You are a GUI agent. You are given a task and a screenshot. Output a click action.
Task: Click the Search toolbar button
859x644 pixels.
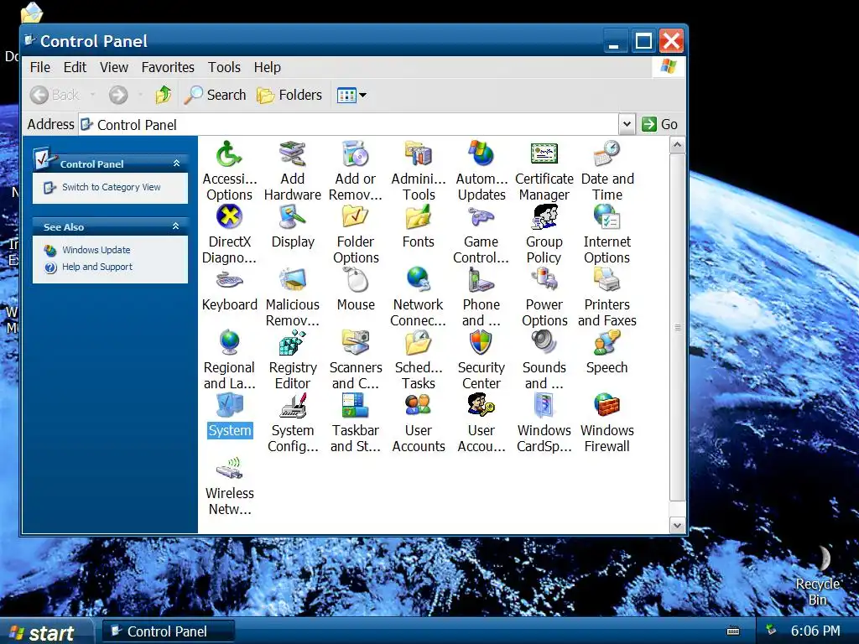tap(216, 95)
